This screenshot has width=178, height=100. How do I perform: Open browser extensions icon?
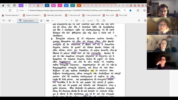click(x=138, y=11)
